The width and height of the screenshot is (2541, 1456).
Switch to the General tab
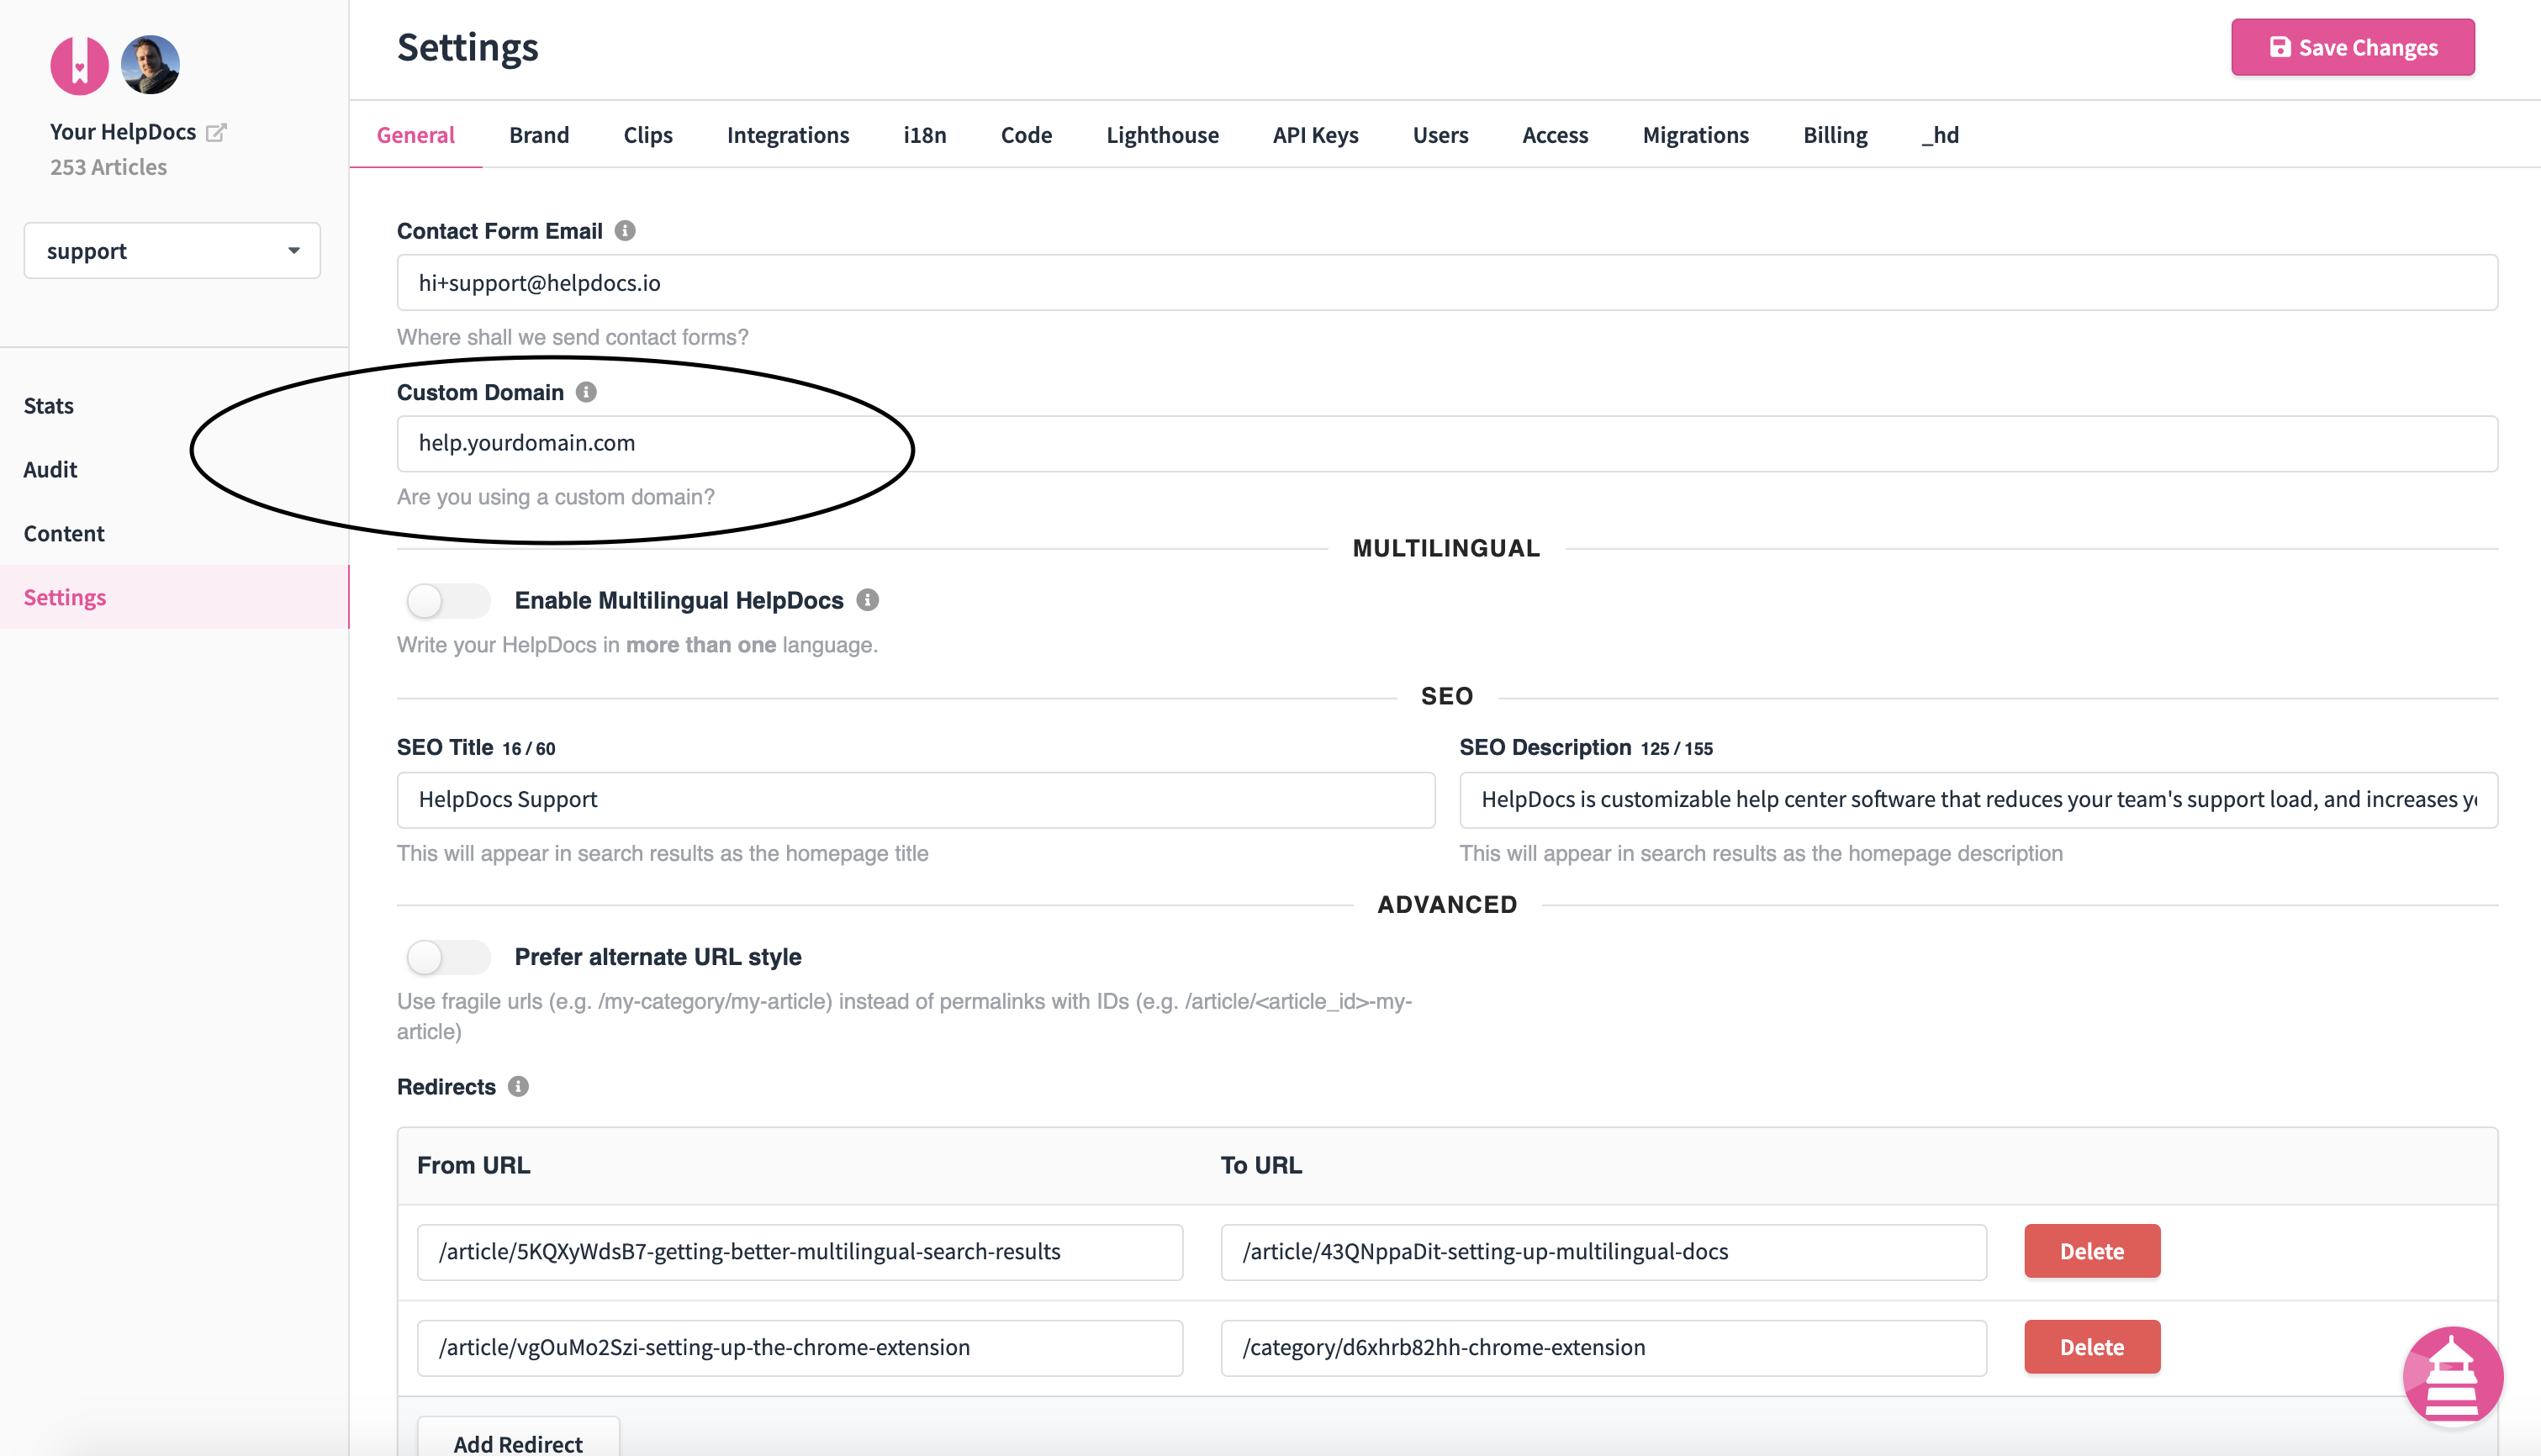pyautogui.click(x=415, y=135)
